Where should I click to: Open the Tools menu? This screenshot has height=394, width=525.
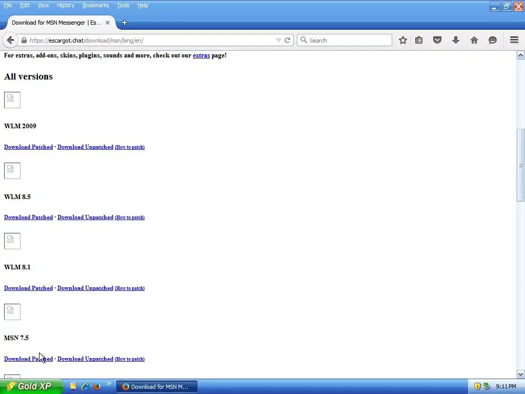click(x=123, y=5)
